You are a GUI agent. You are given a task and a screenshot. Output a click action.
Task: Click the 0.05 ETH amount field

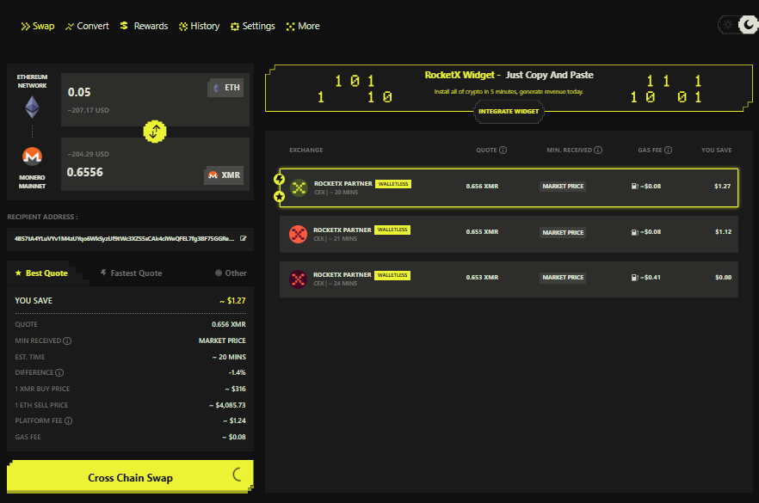tap(129, 92)
